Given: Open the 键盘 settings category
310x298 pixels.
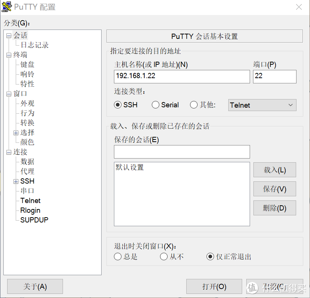Looking at the screenshot, I should (x=27, y=64).
